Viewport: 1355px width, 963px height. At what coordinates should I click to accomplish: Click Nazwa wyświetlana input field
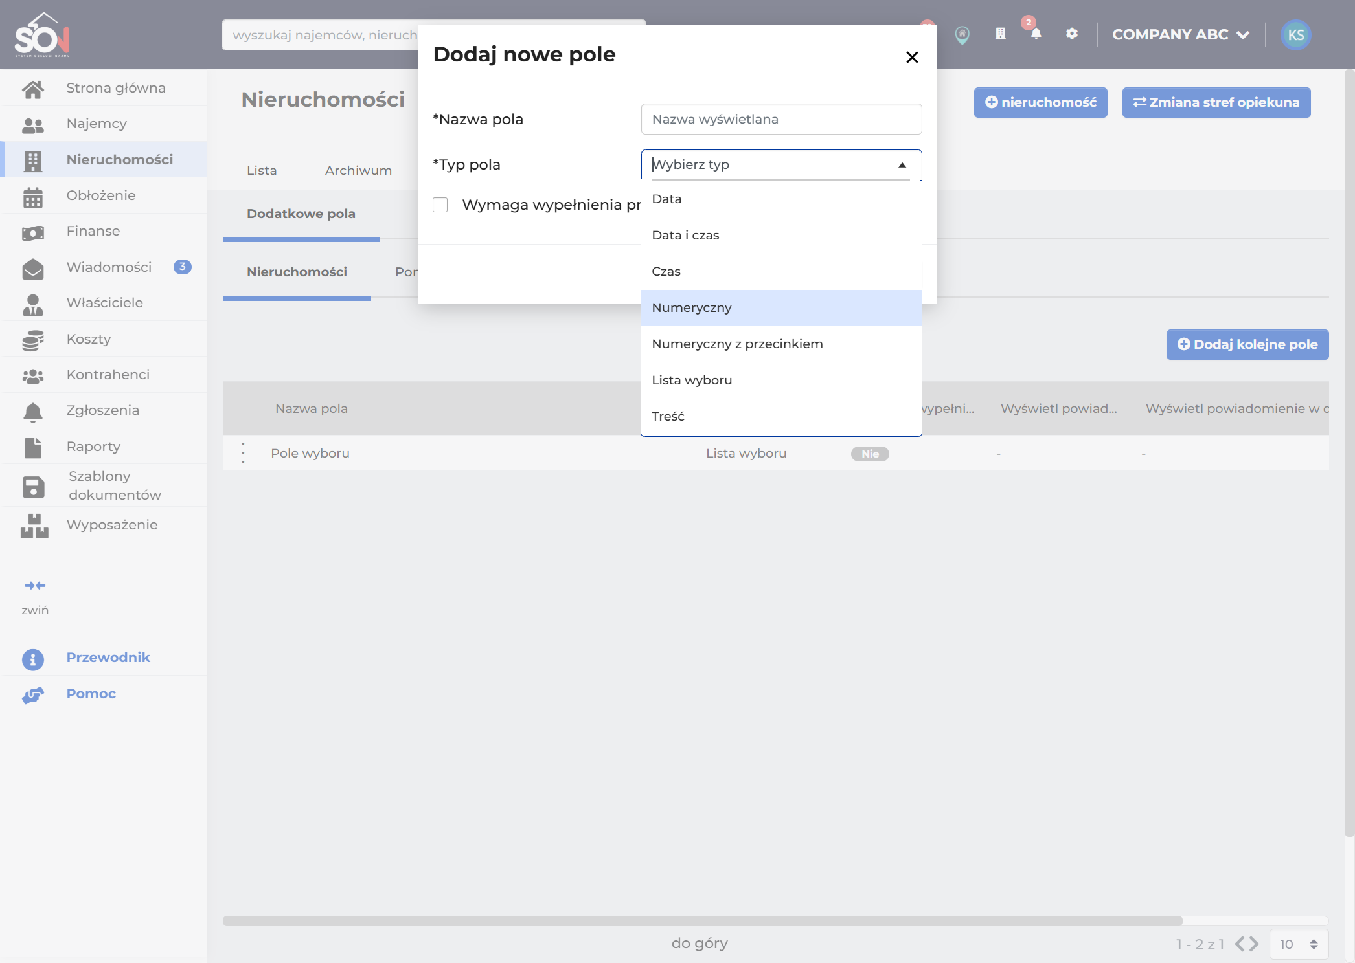pos(781,119)
